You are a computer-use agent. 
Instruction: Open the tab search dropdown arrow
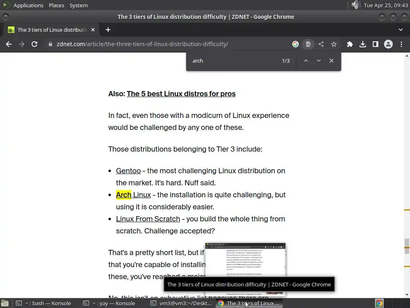pos(400,30)
